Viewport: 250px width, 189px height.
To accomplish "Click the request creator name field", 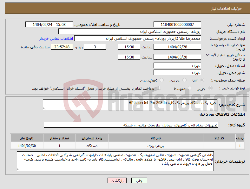I will (x=138, y=39).
